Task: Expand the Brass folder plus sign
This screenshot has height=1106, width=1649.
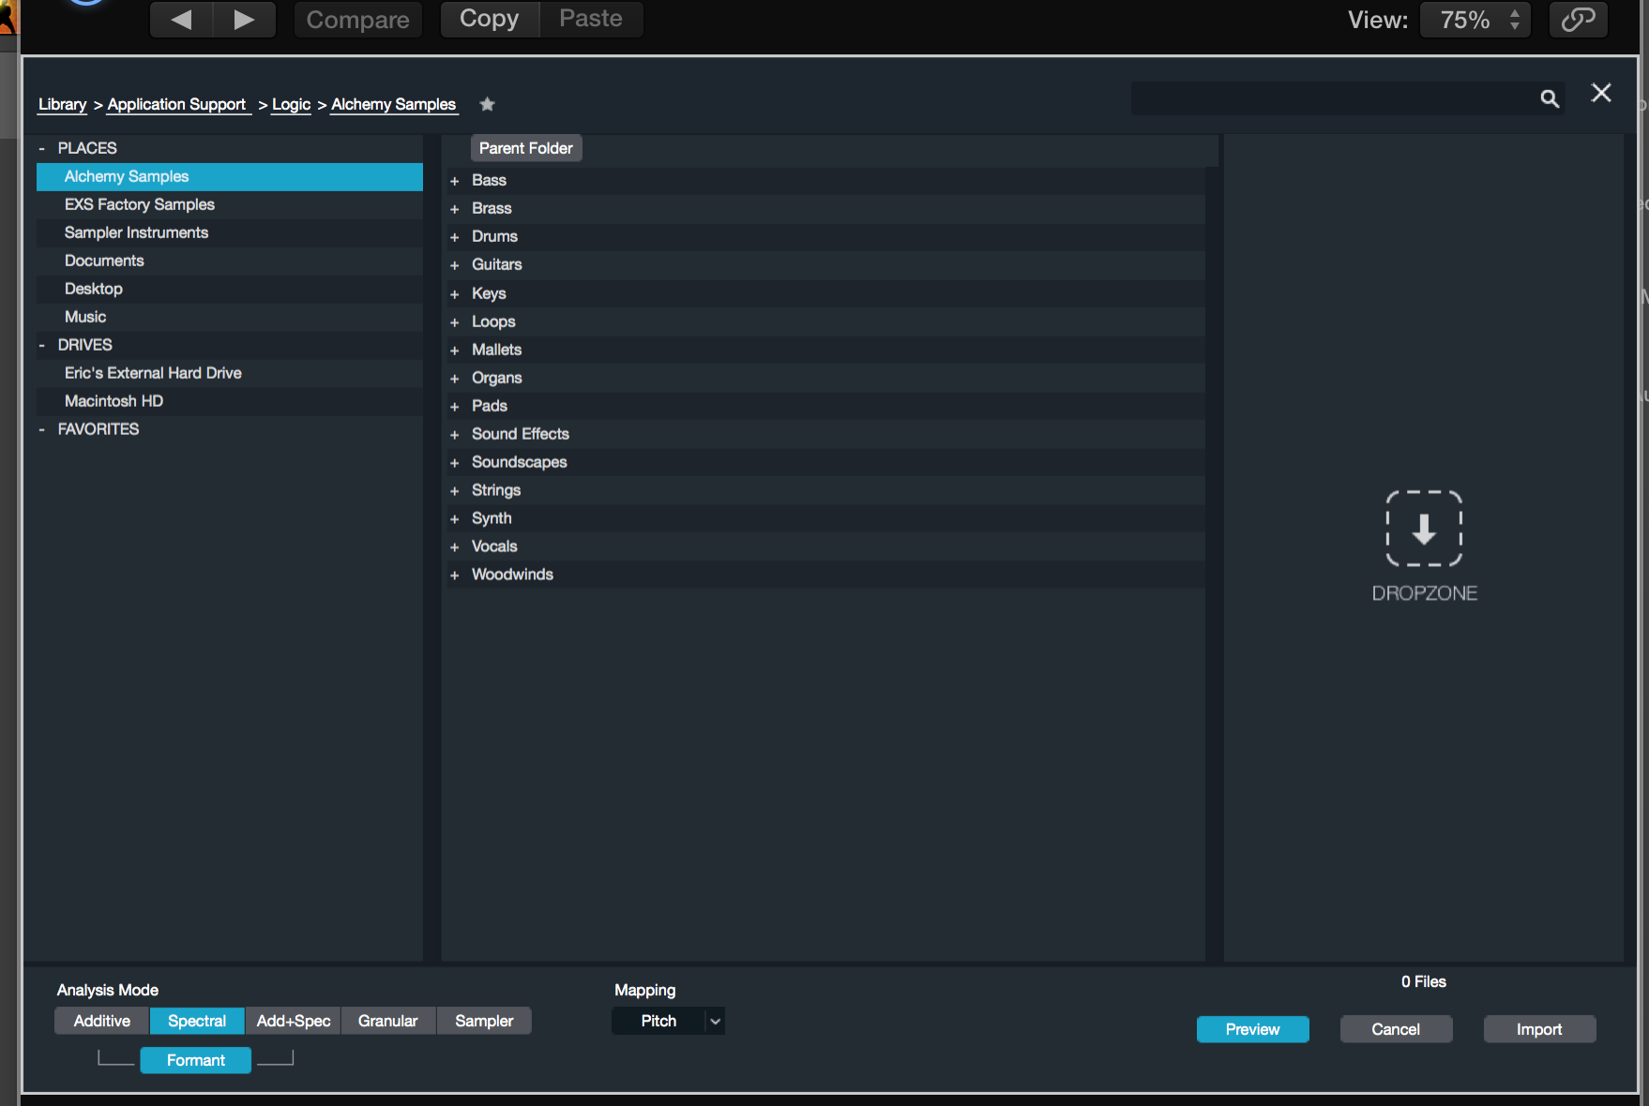Action: [x=455, y=209]
